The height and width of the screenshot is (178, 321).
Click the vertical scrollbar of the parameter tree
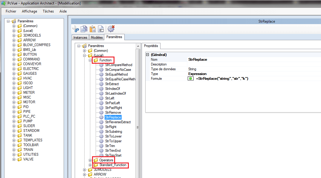[x=138, y=127]
